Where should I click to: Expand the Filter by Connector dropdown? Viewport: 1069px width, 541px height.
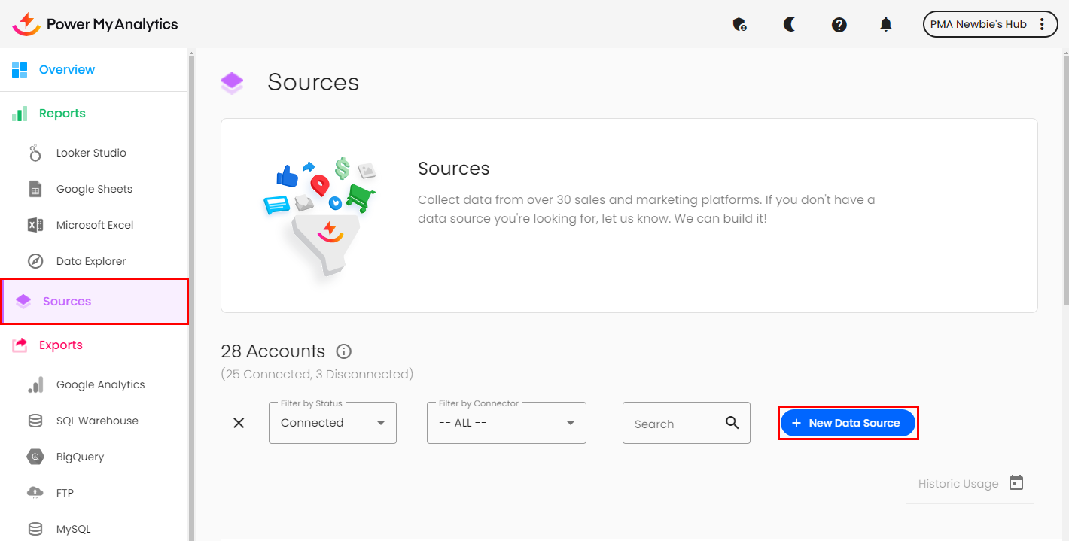pyautogui.click(x=506, y=423)
